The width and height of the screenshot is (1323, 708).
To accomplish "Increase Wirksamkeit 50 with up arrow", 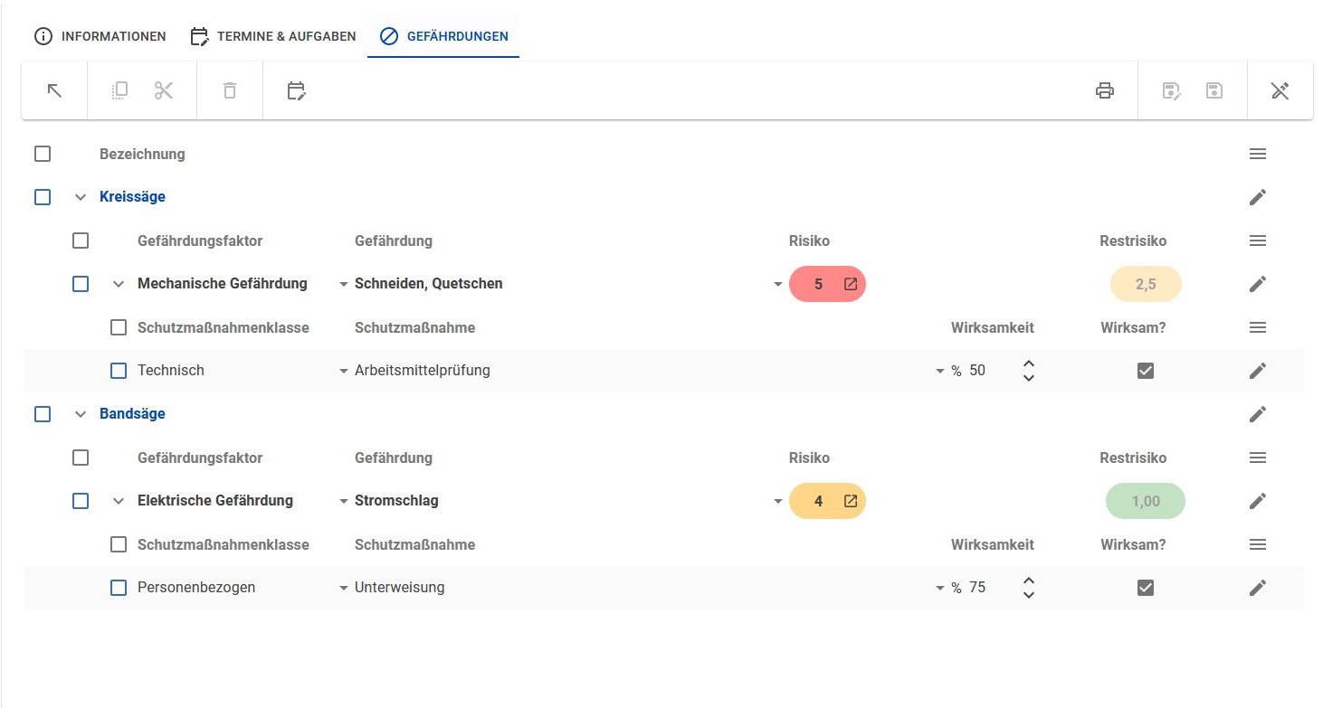I will 1028,363.
